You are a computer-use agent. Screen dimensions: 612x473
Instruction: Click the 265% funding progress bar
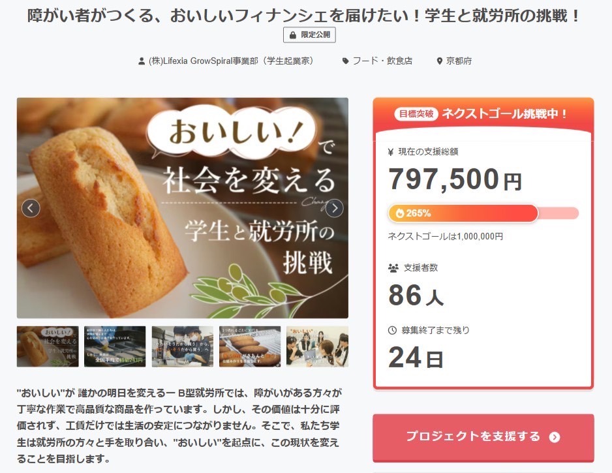483,213
